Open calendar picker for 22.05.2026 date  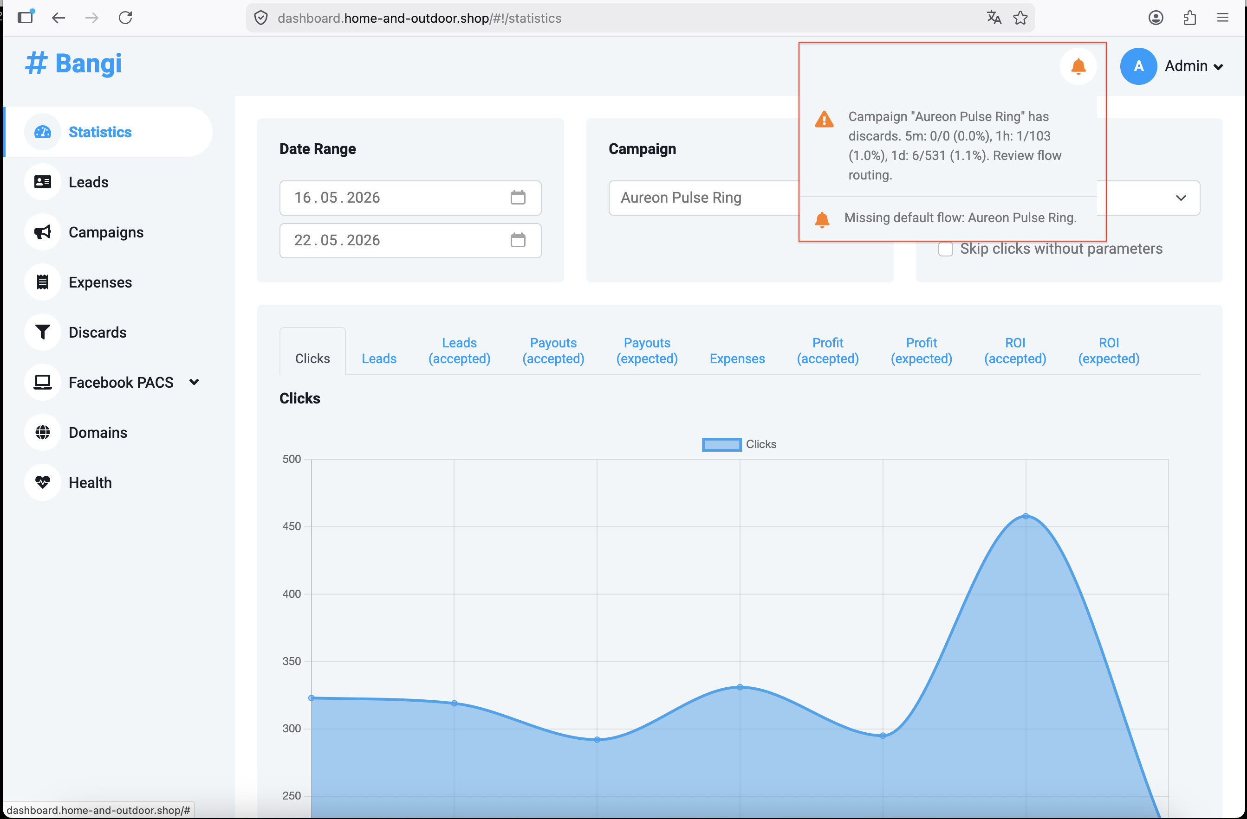pyautogui.click(x=518, y=240)
